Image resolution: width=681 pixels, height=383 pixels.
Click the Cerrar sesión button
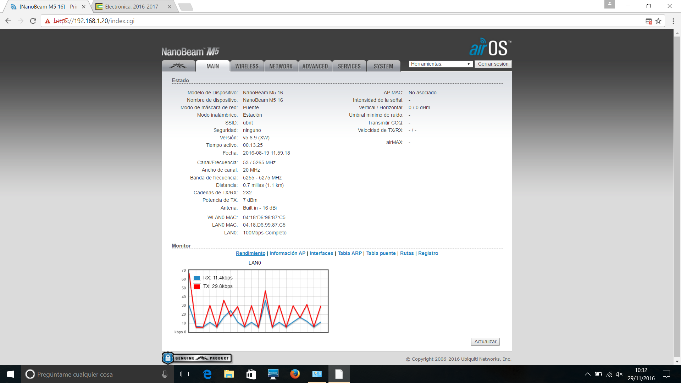pyautogui.click(x=493, y=64)
